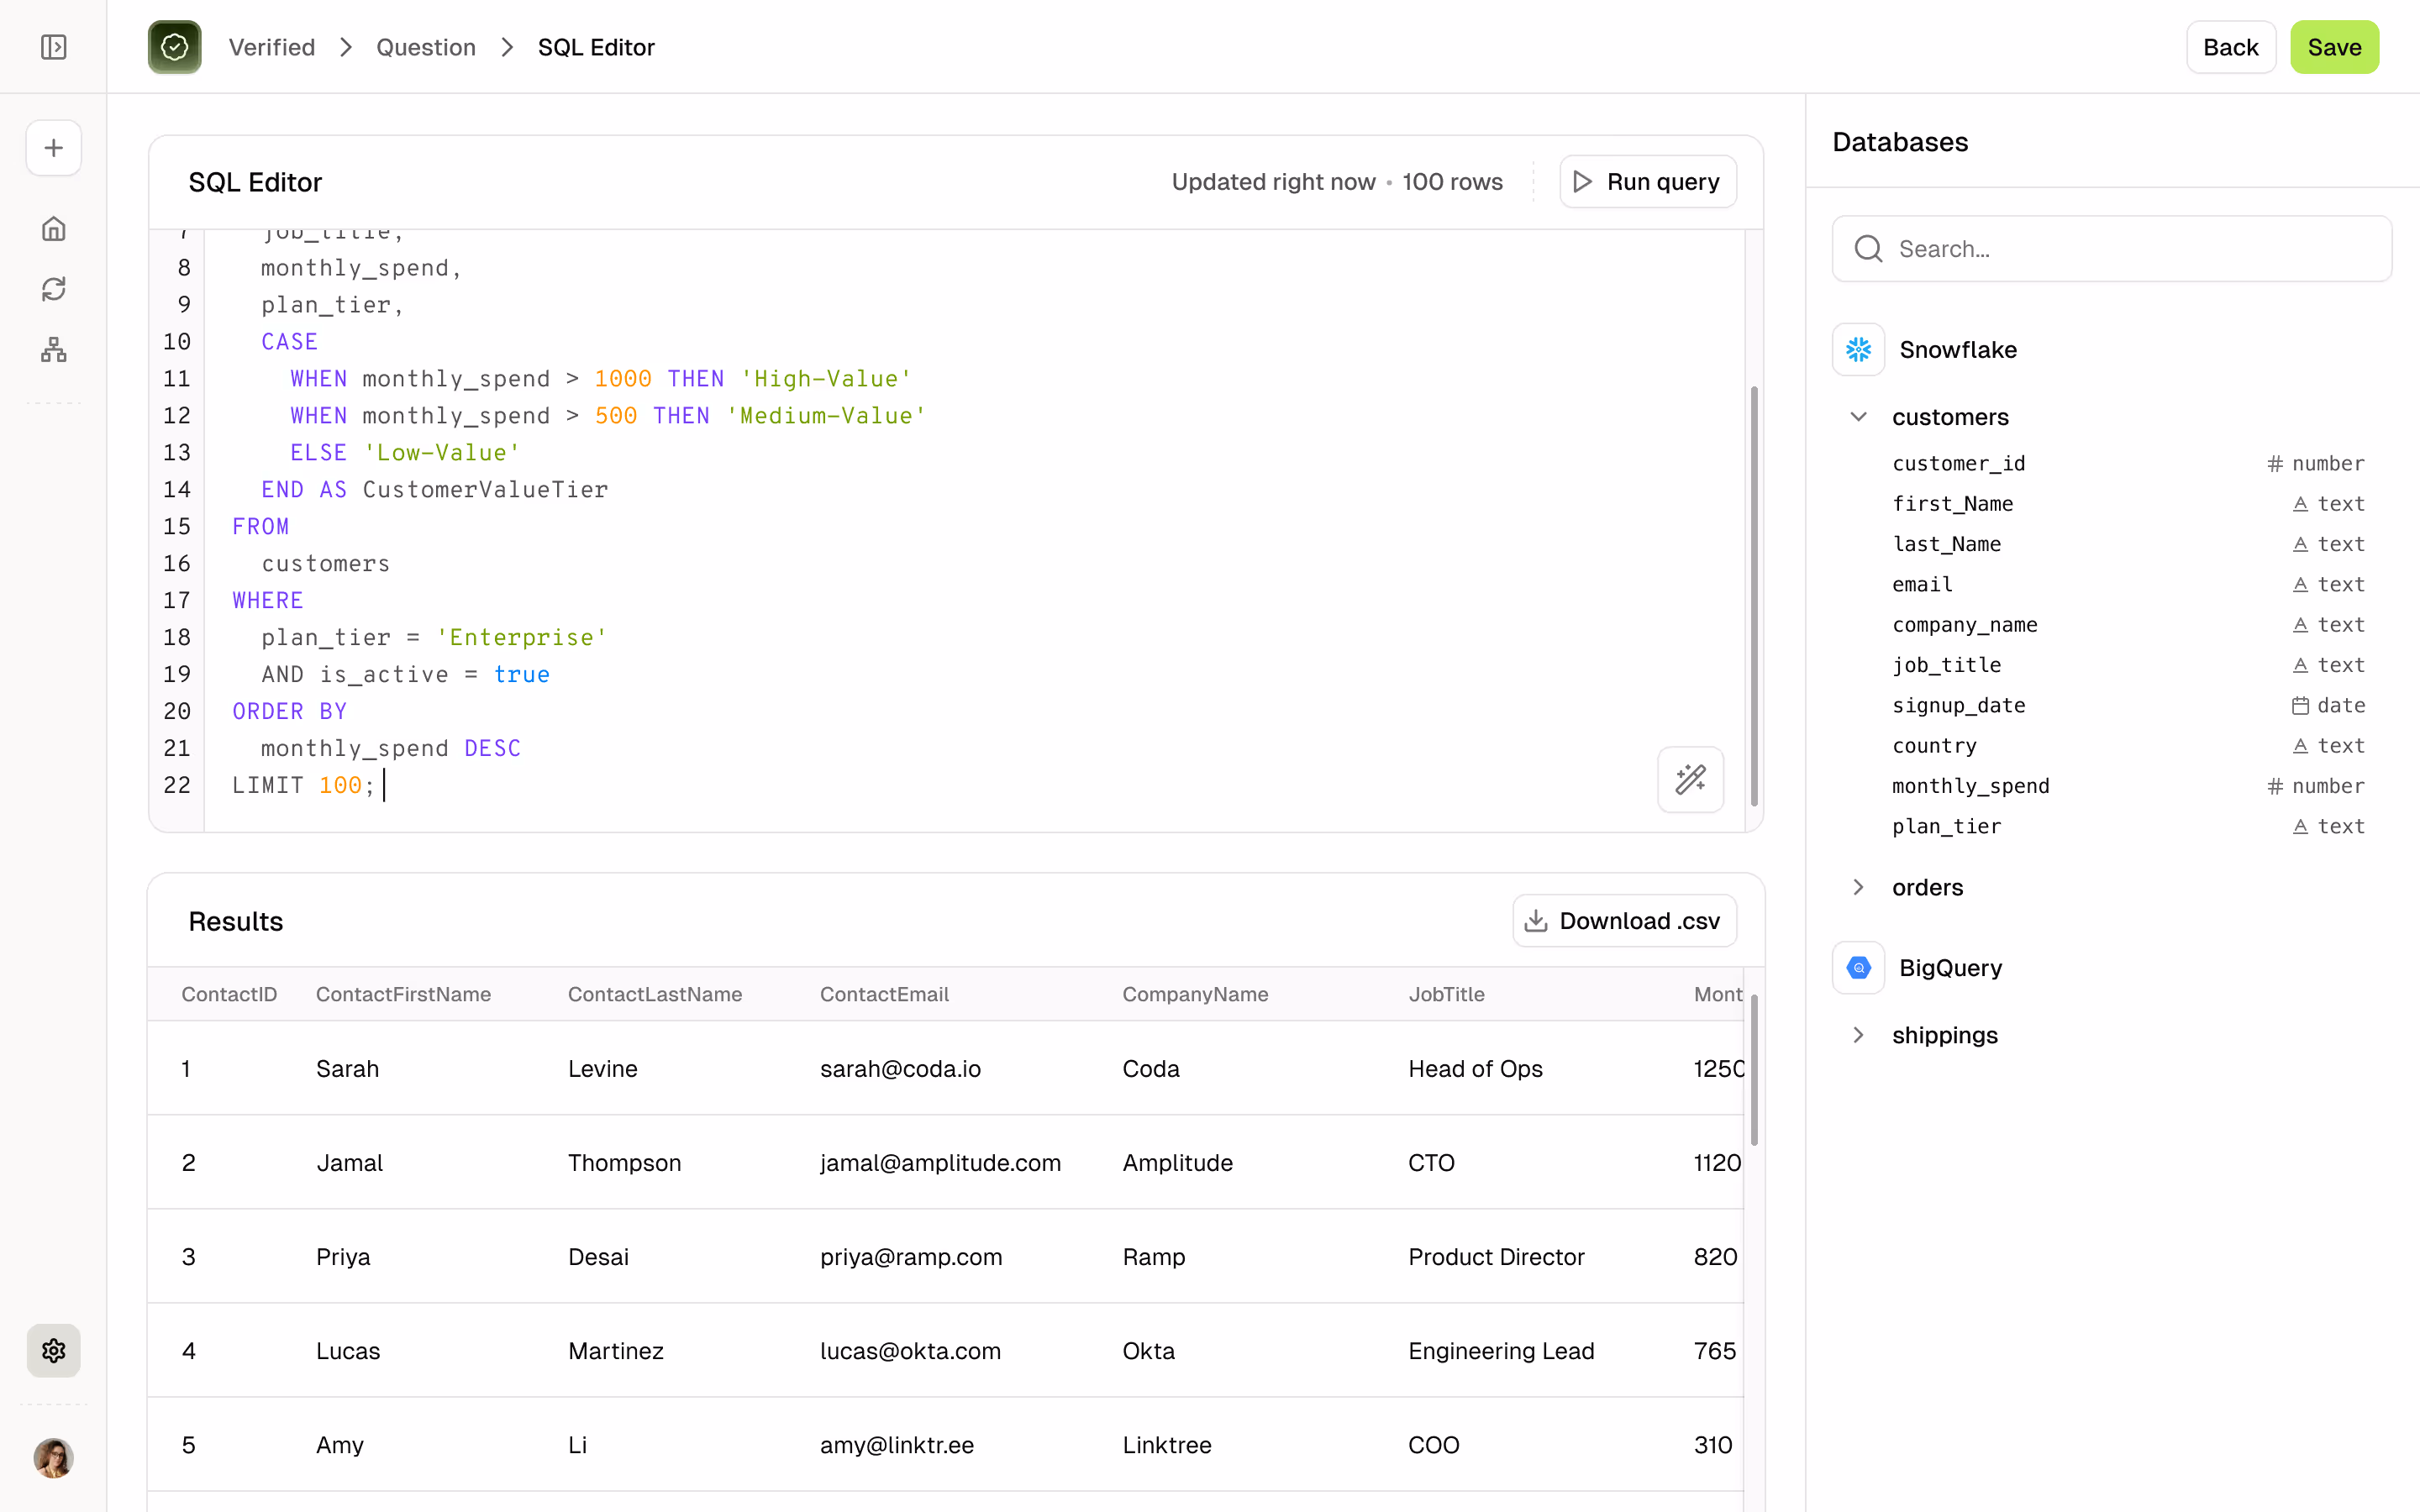Click the search magnifier icon
Image resolution: width=2420 pixels, height=1512 pixels.
click(1868, 249)
